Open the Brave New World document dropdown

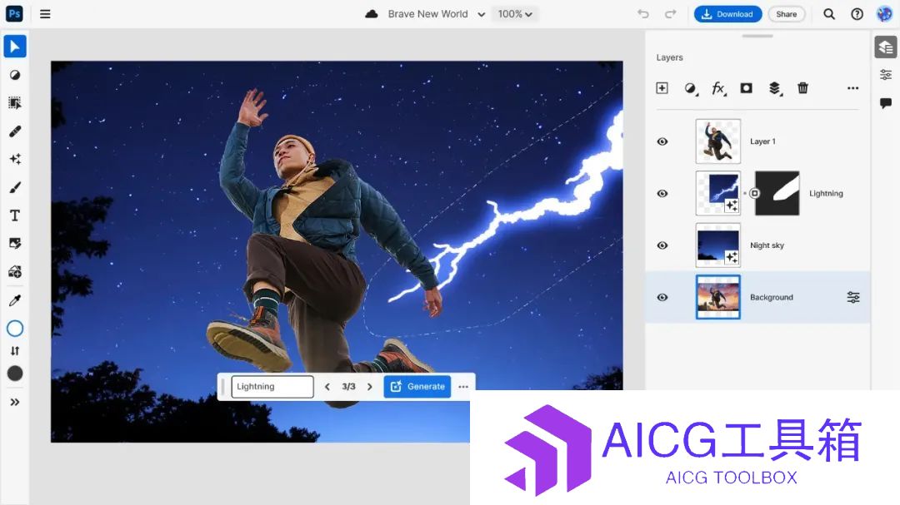point(436,14)
